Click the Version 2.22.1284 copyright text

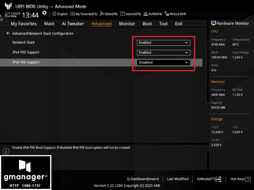pos(127,186)
